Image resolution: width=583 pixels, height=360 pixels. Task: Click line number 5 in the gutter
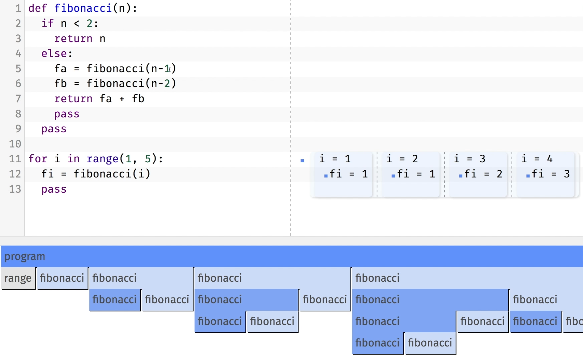coord(18,69)
